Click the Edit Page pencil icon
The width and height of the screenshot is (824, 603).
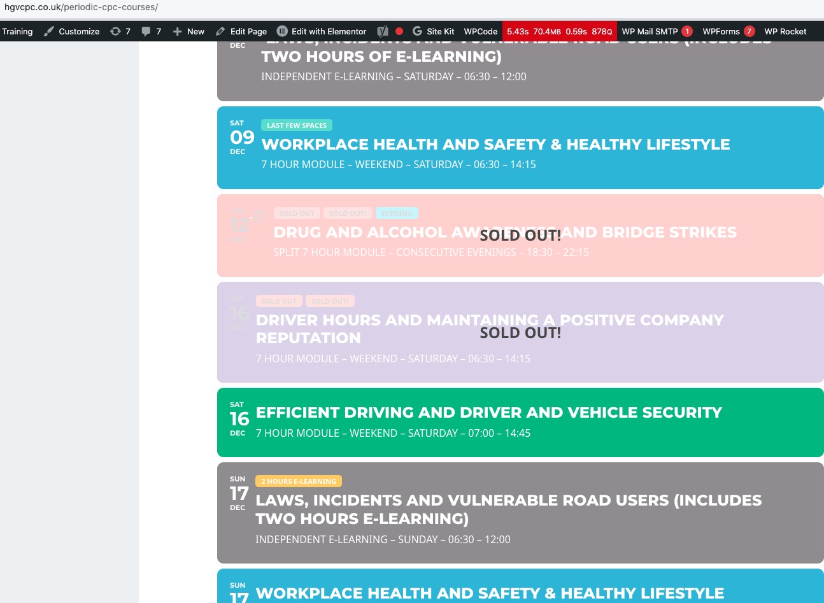(x=220, y=31)
